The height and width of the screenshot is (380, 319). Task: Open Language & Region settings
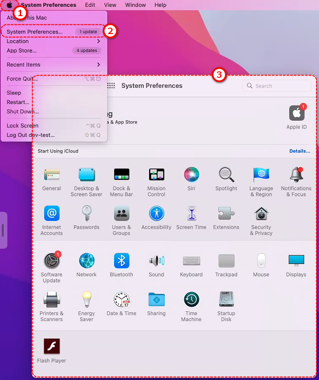(x=261, y=182)
